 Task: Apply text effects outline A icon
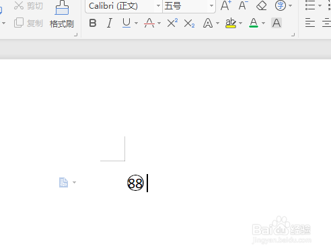click(x=208, y=23)
